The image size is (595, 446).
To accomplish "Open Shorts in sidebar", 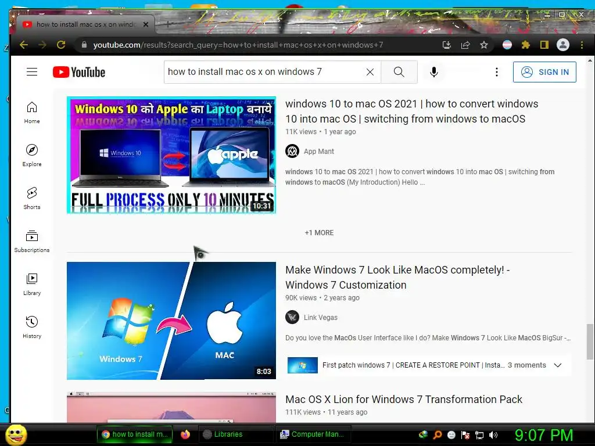I will (x=32, y=199).
